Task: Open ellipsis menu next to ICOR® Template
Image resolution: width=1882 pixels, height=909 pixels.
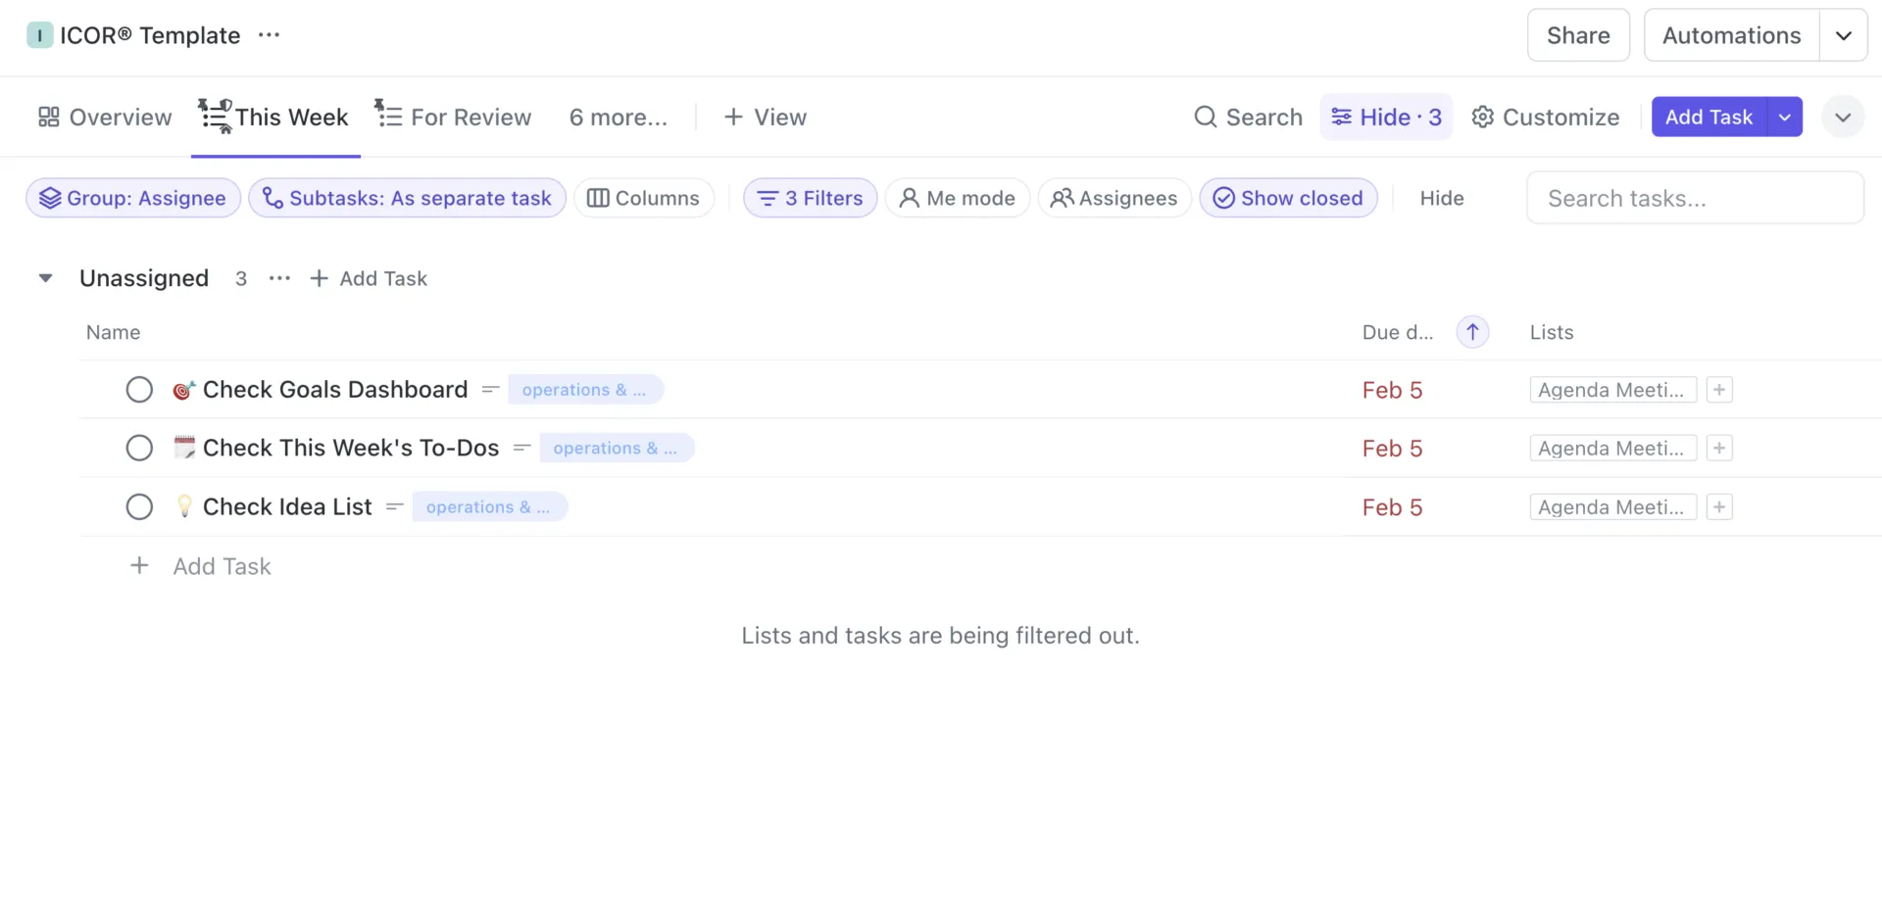Action: point(269,35)
